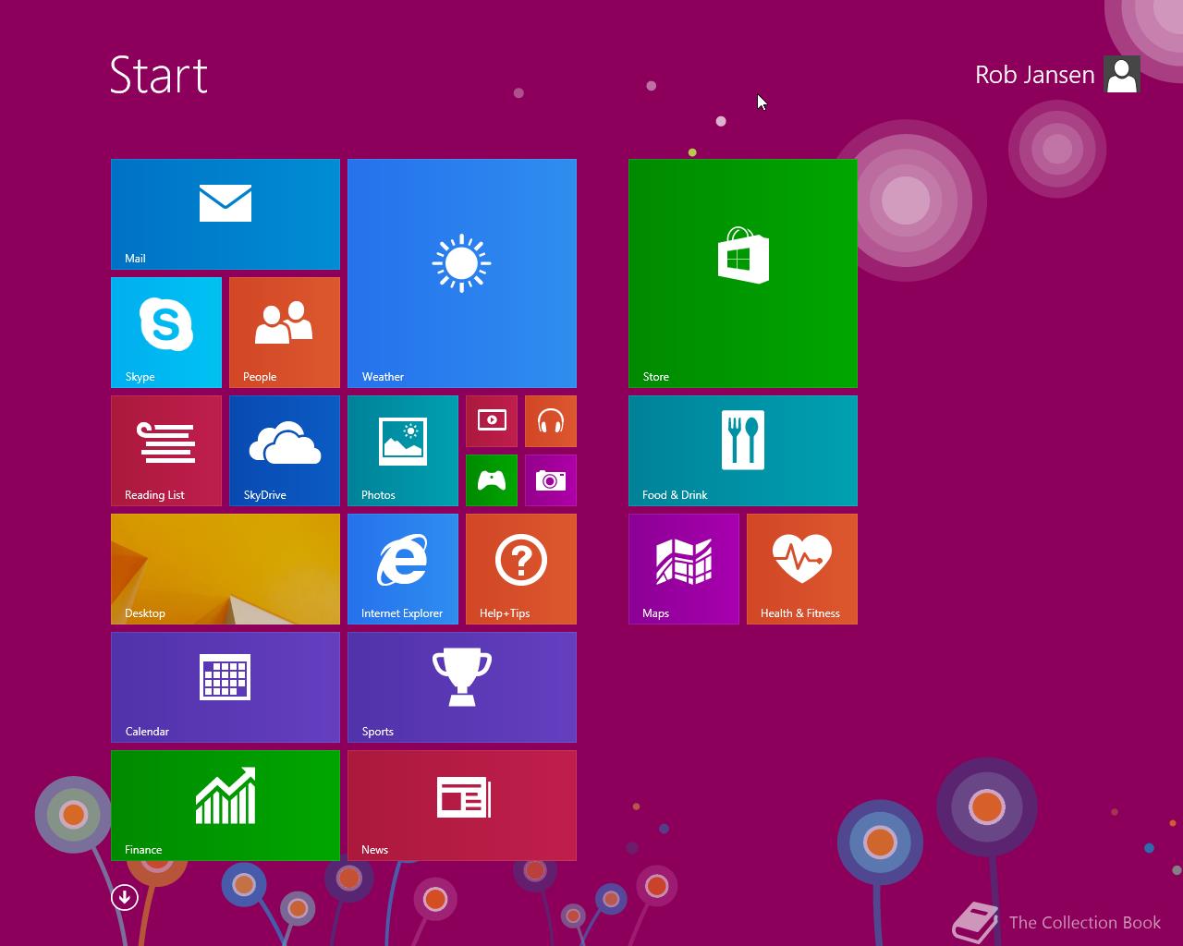
Task: Open the Finance tile
Action: 226,806
